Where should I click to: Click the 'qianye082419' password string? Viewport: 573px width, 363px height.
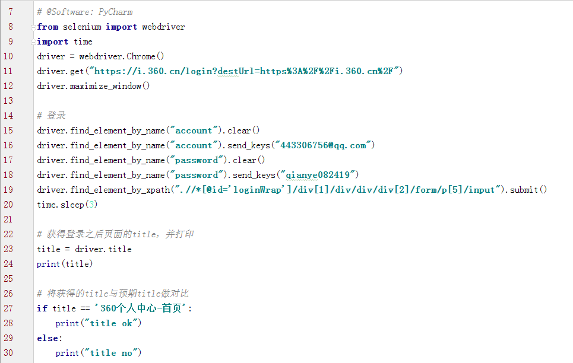point(318,176)
